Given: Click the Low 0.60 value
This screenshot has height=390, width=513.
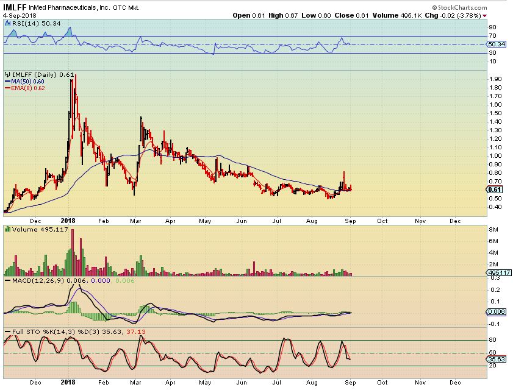Looking at the screenshot, I should tap(316, 15).
